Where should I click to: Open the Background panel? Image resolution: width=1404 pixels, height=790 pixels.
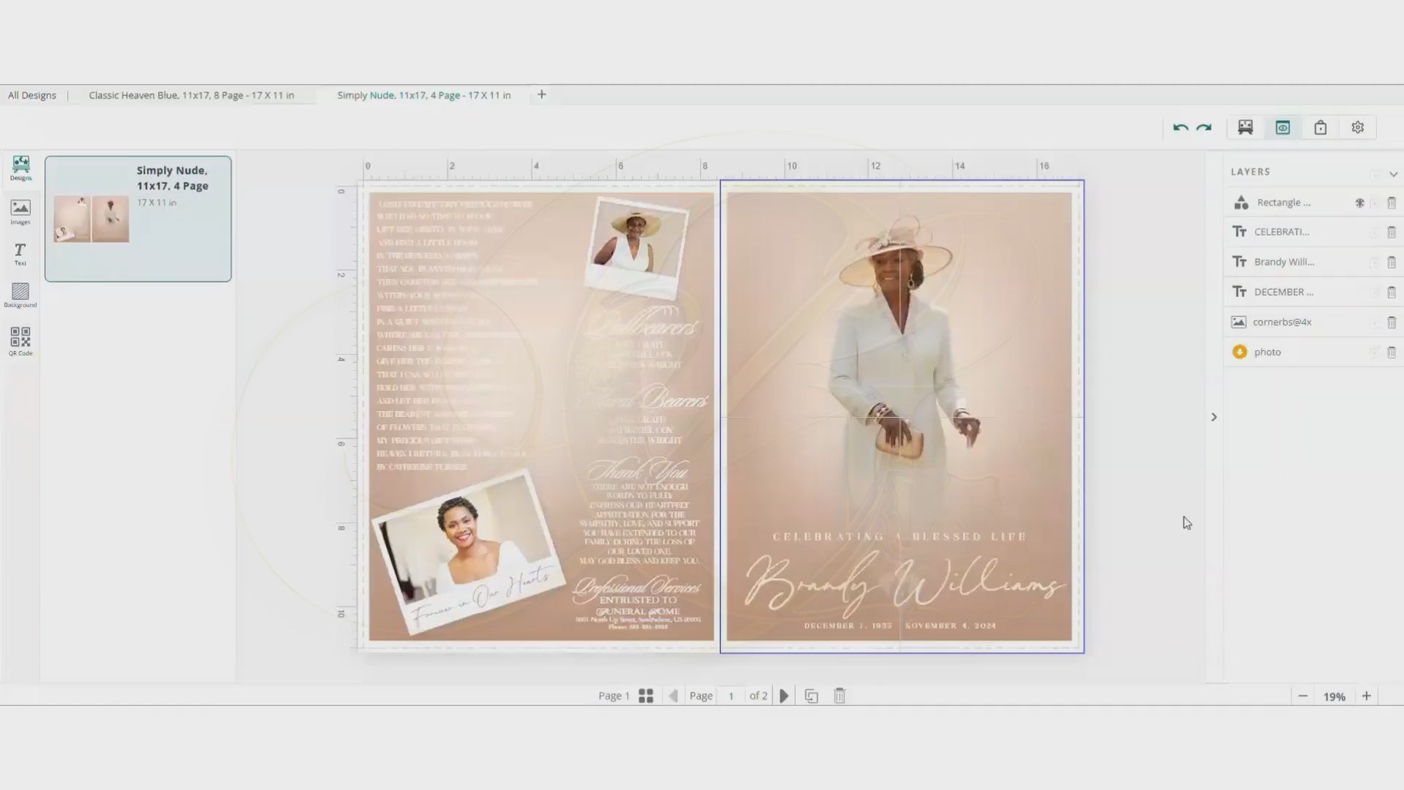[x=20, y=296]
